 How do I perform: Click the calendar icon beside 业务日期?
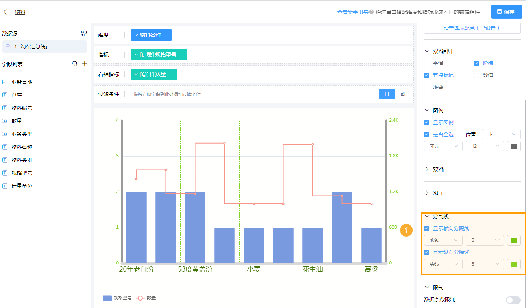[x=5, y=81]
